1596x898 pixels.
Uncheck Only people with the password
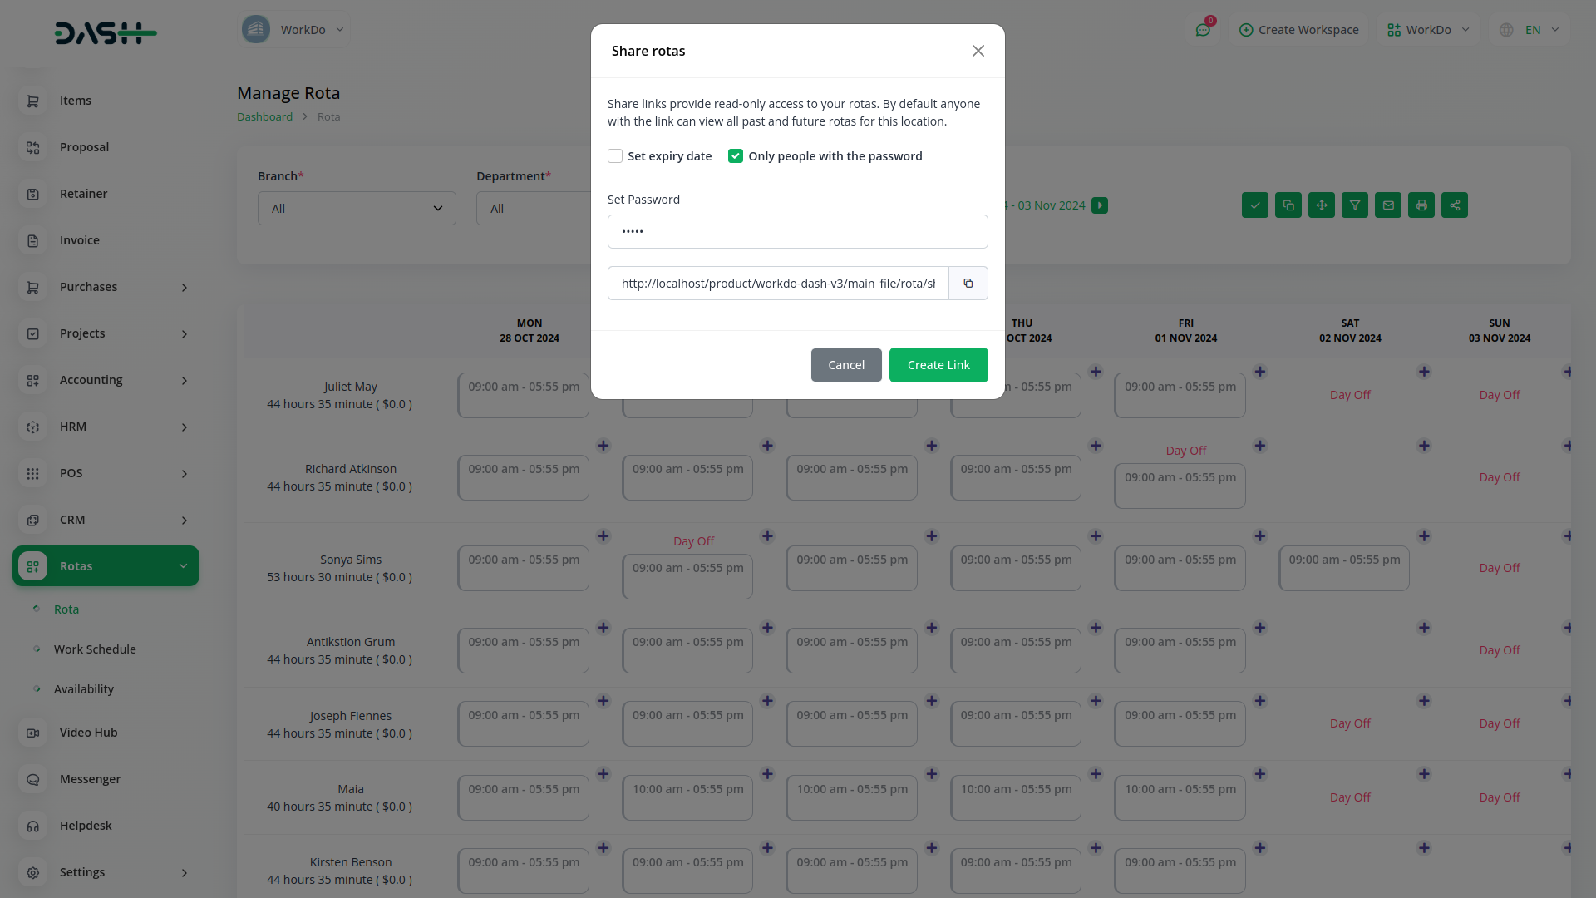click(735, 156)
